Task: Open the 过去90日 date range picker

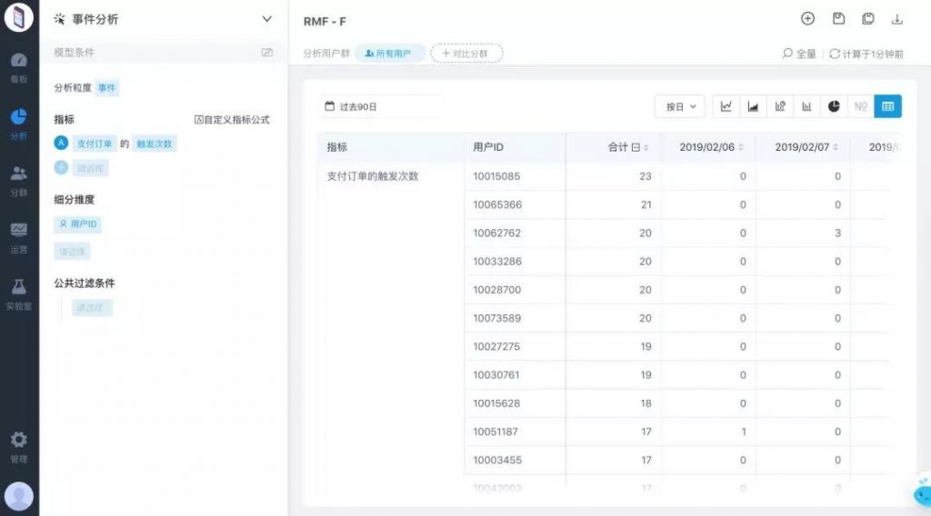Action: tap(381, 106)
